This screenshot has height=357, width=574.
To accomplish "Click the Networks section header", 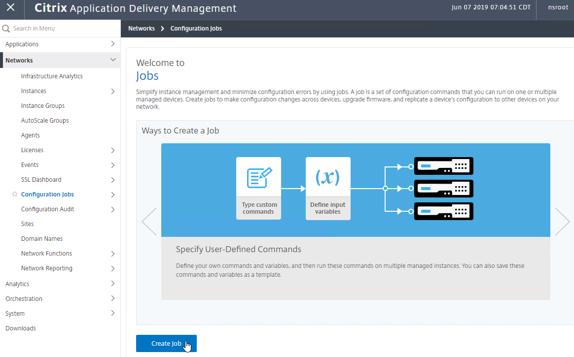I will point(60,60).
